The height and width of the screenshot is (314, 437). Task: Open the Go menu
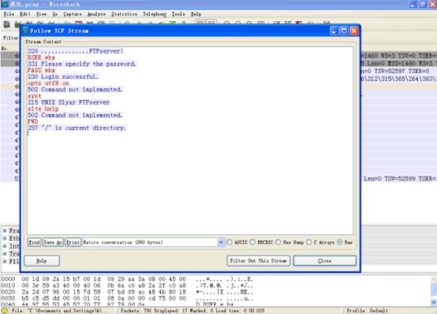(55, 14)
